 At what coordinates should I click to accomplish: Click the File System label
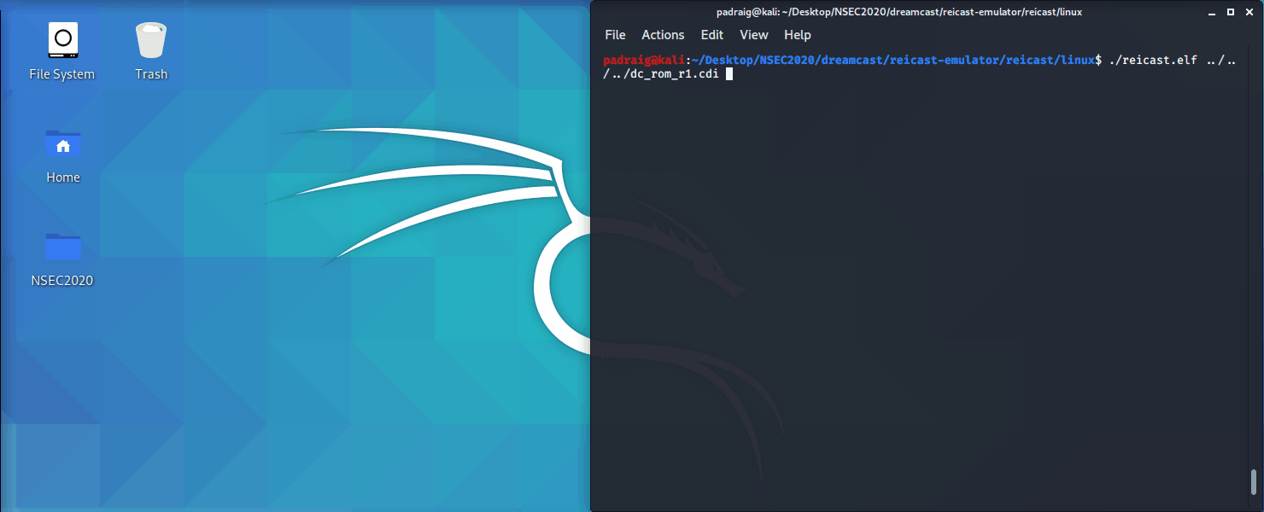tap(62, 74)
